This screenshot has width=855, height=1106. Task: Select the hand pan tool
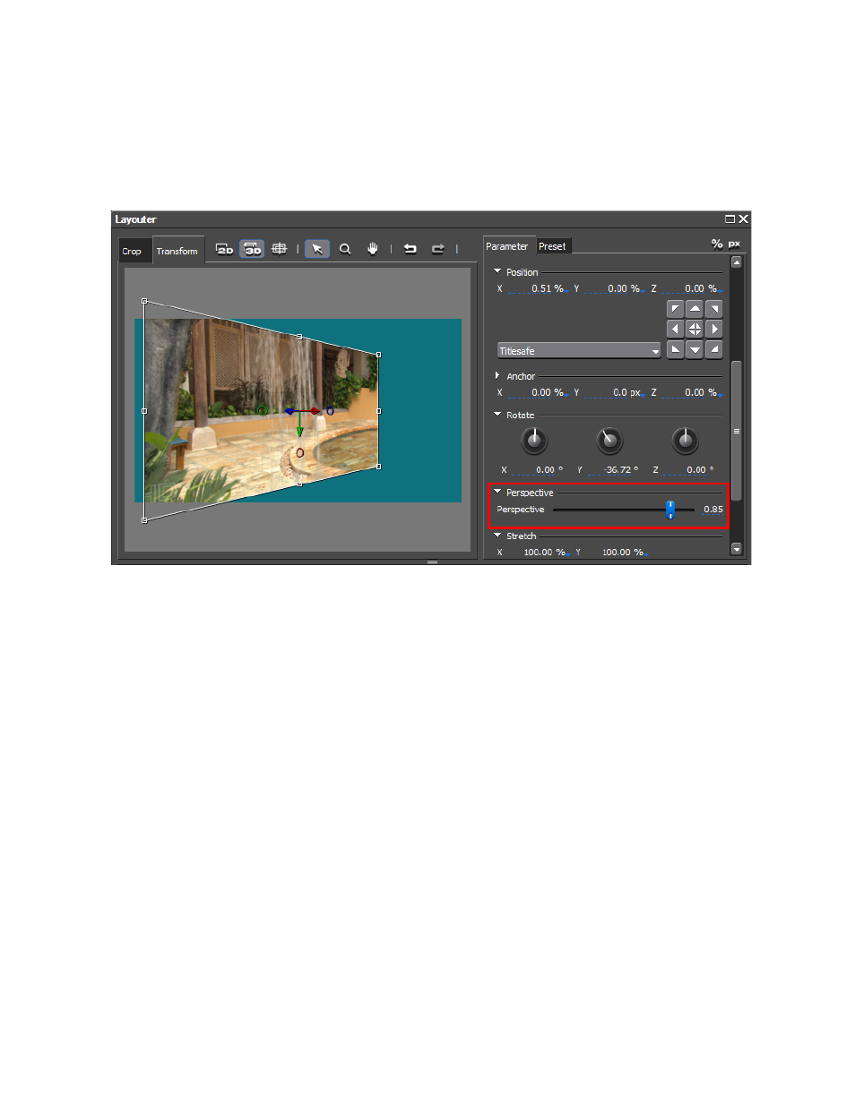click(373, 249)
